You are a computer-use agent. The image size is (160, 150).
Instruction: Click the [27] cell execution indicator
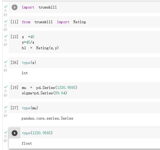(x=14, y=108)
